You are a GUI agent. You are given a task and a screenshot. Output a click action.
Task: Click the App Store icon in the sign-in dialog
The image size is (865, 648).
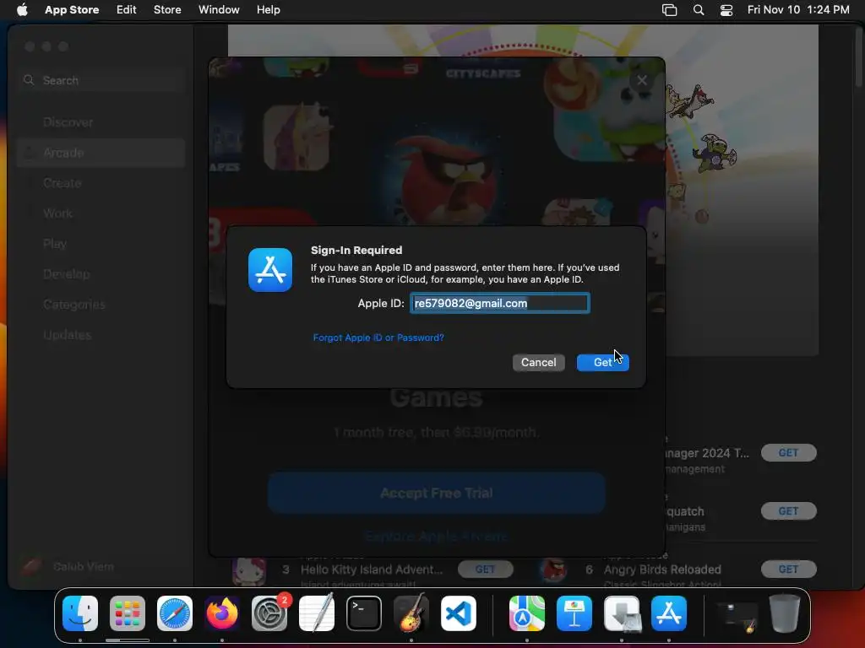[x=270, y=270]
